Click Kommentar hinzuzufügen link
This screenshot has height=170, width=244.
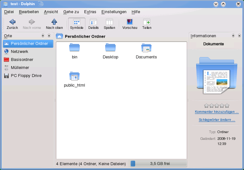[x=217, y=112]
